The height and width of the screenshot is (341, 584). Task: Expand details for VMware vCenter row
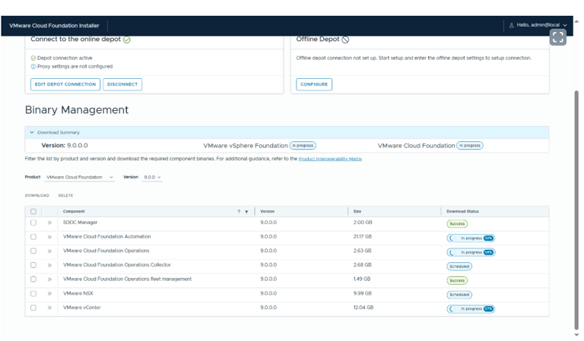(x=49, y=308)
